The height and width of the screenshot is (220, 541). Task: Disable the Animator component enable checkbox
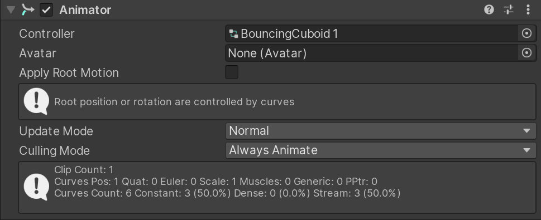click(46, 10)
